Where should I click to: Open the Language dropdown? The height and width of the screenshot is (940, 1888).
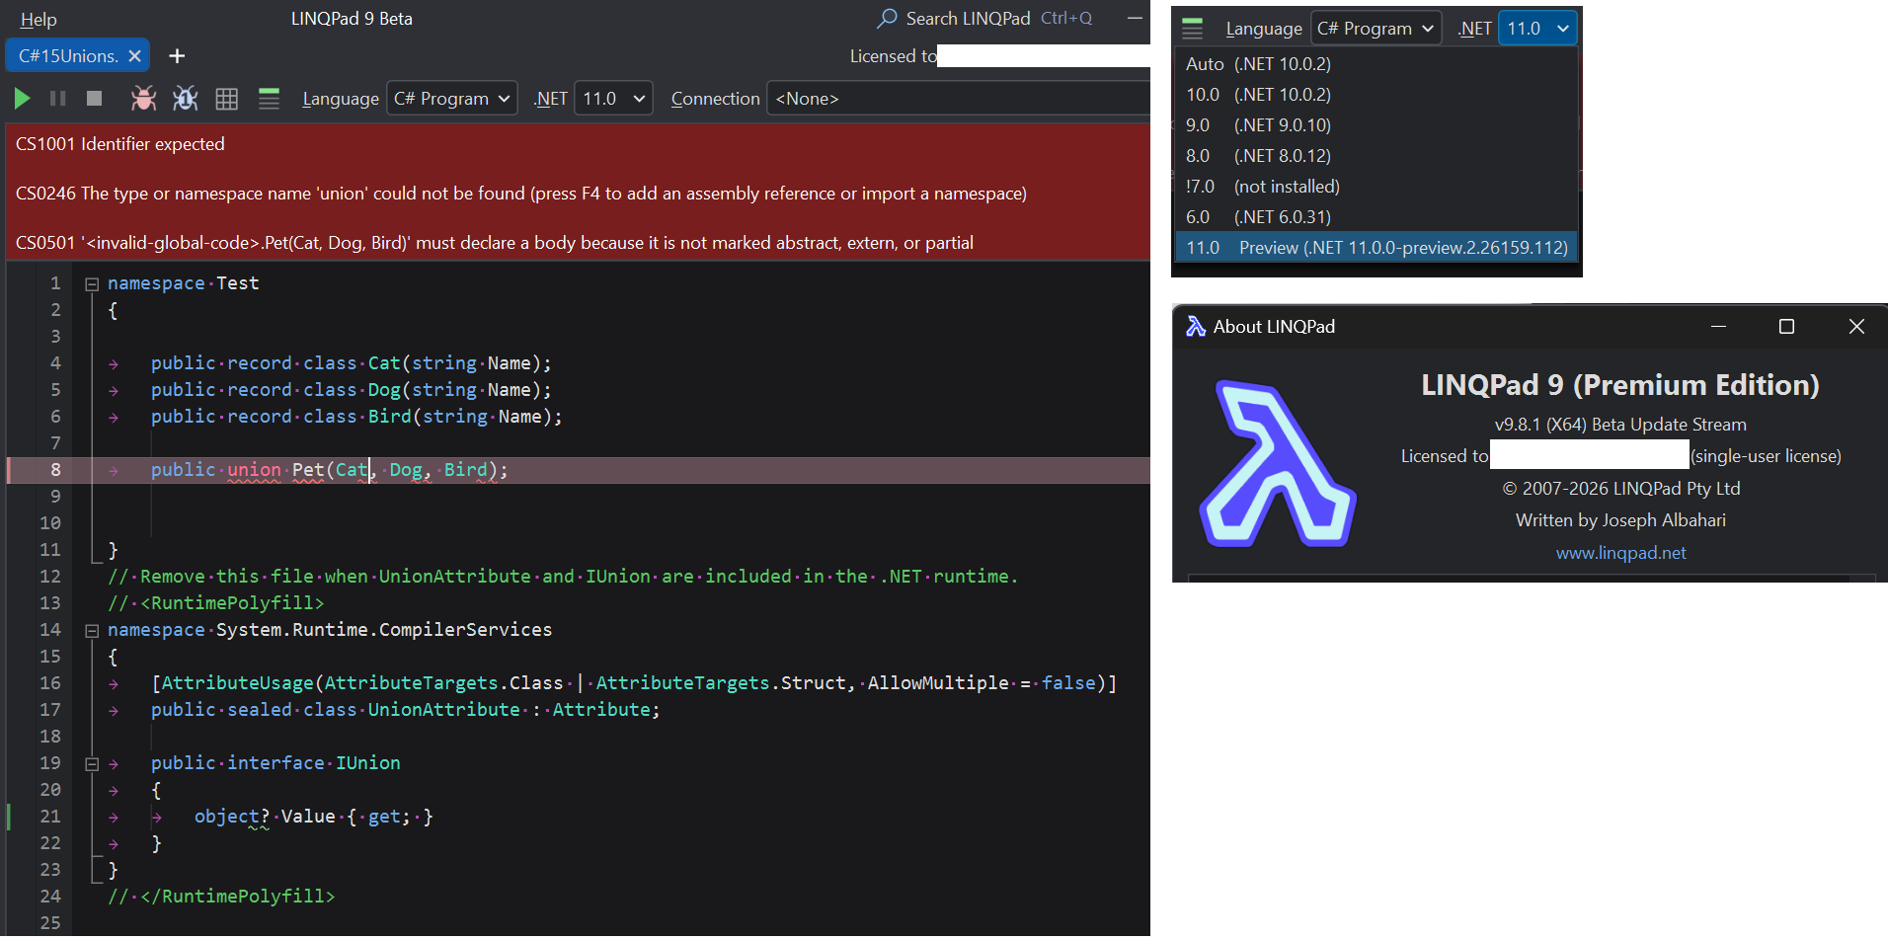point(451,98)
